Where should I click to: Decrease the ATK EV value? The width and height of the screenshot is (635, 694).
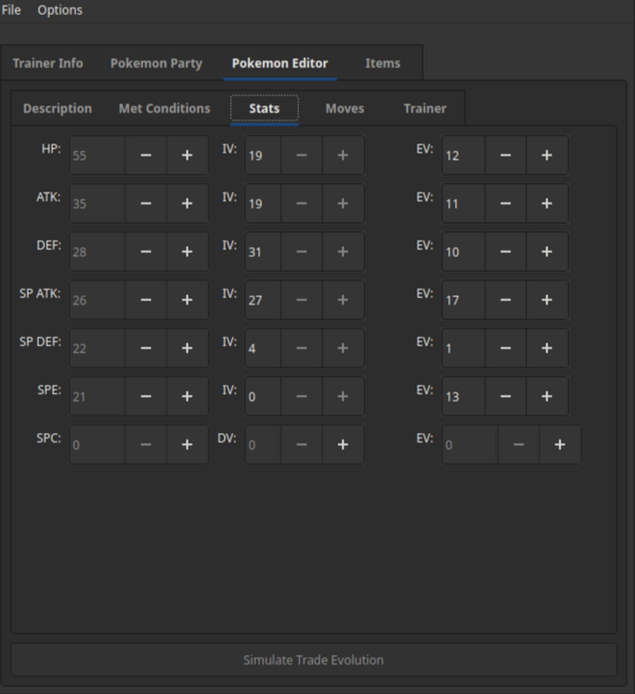(x=505, y=204)
